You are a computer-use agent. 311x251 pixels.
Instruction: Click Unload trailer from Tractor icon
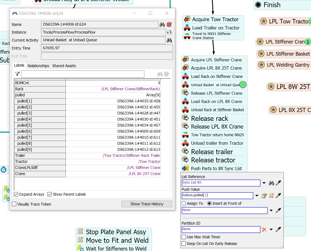click(x=185, y=143)
